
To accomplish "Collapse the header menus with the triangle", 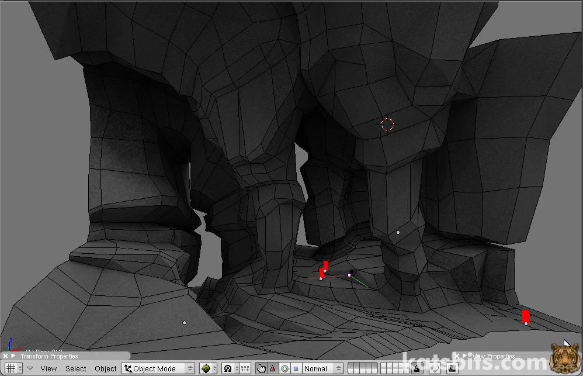I will point(30,368).
